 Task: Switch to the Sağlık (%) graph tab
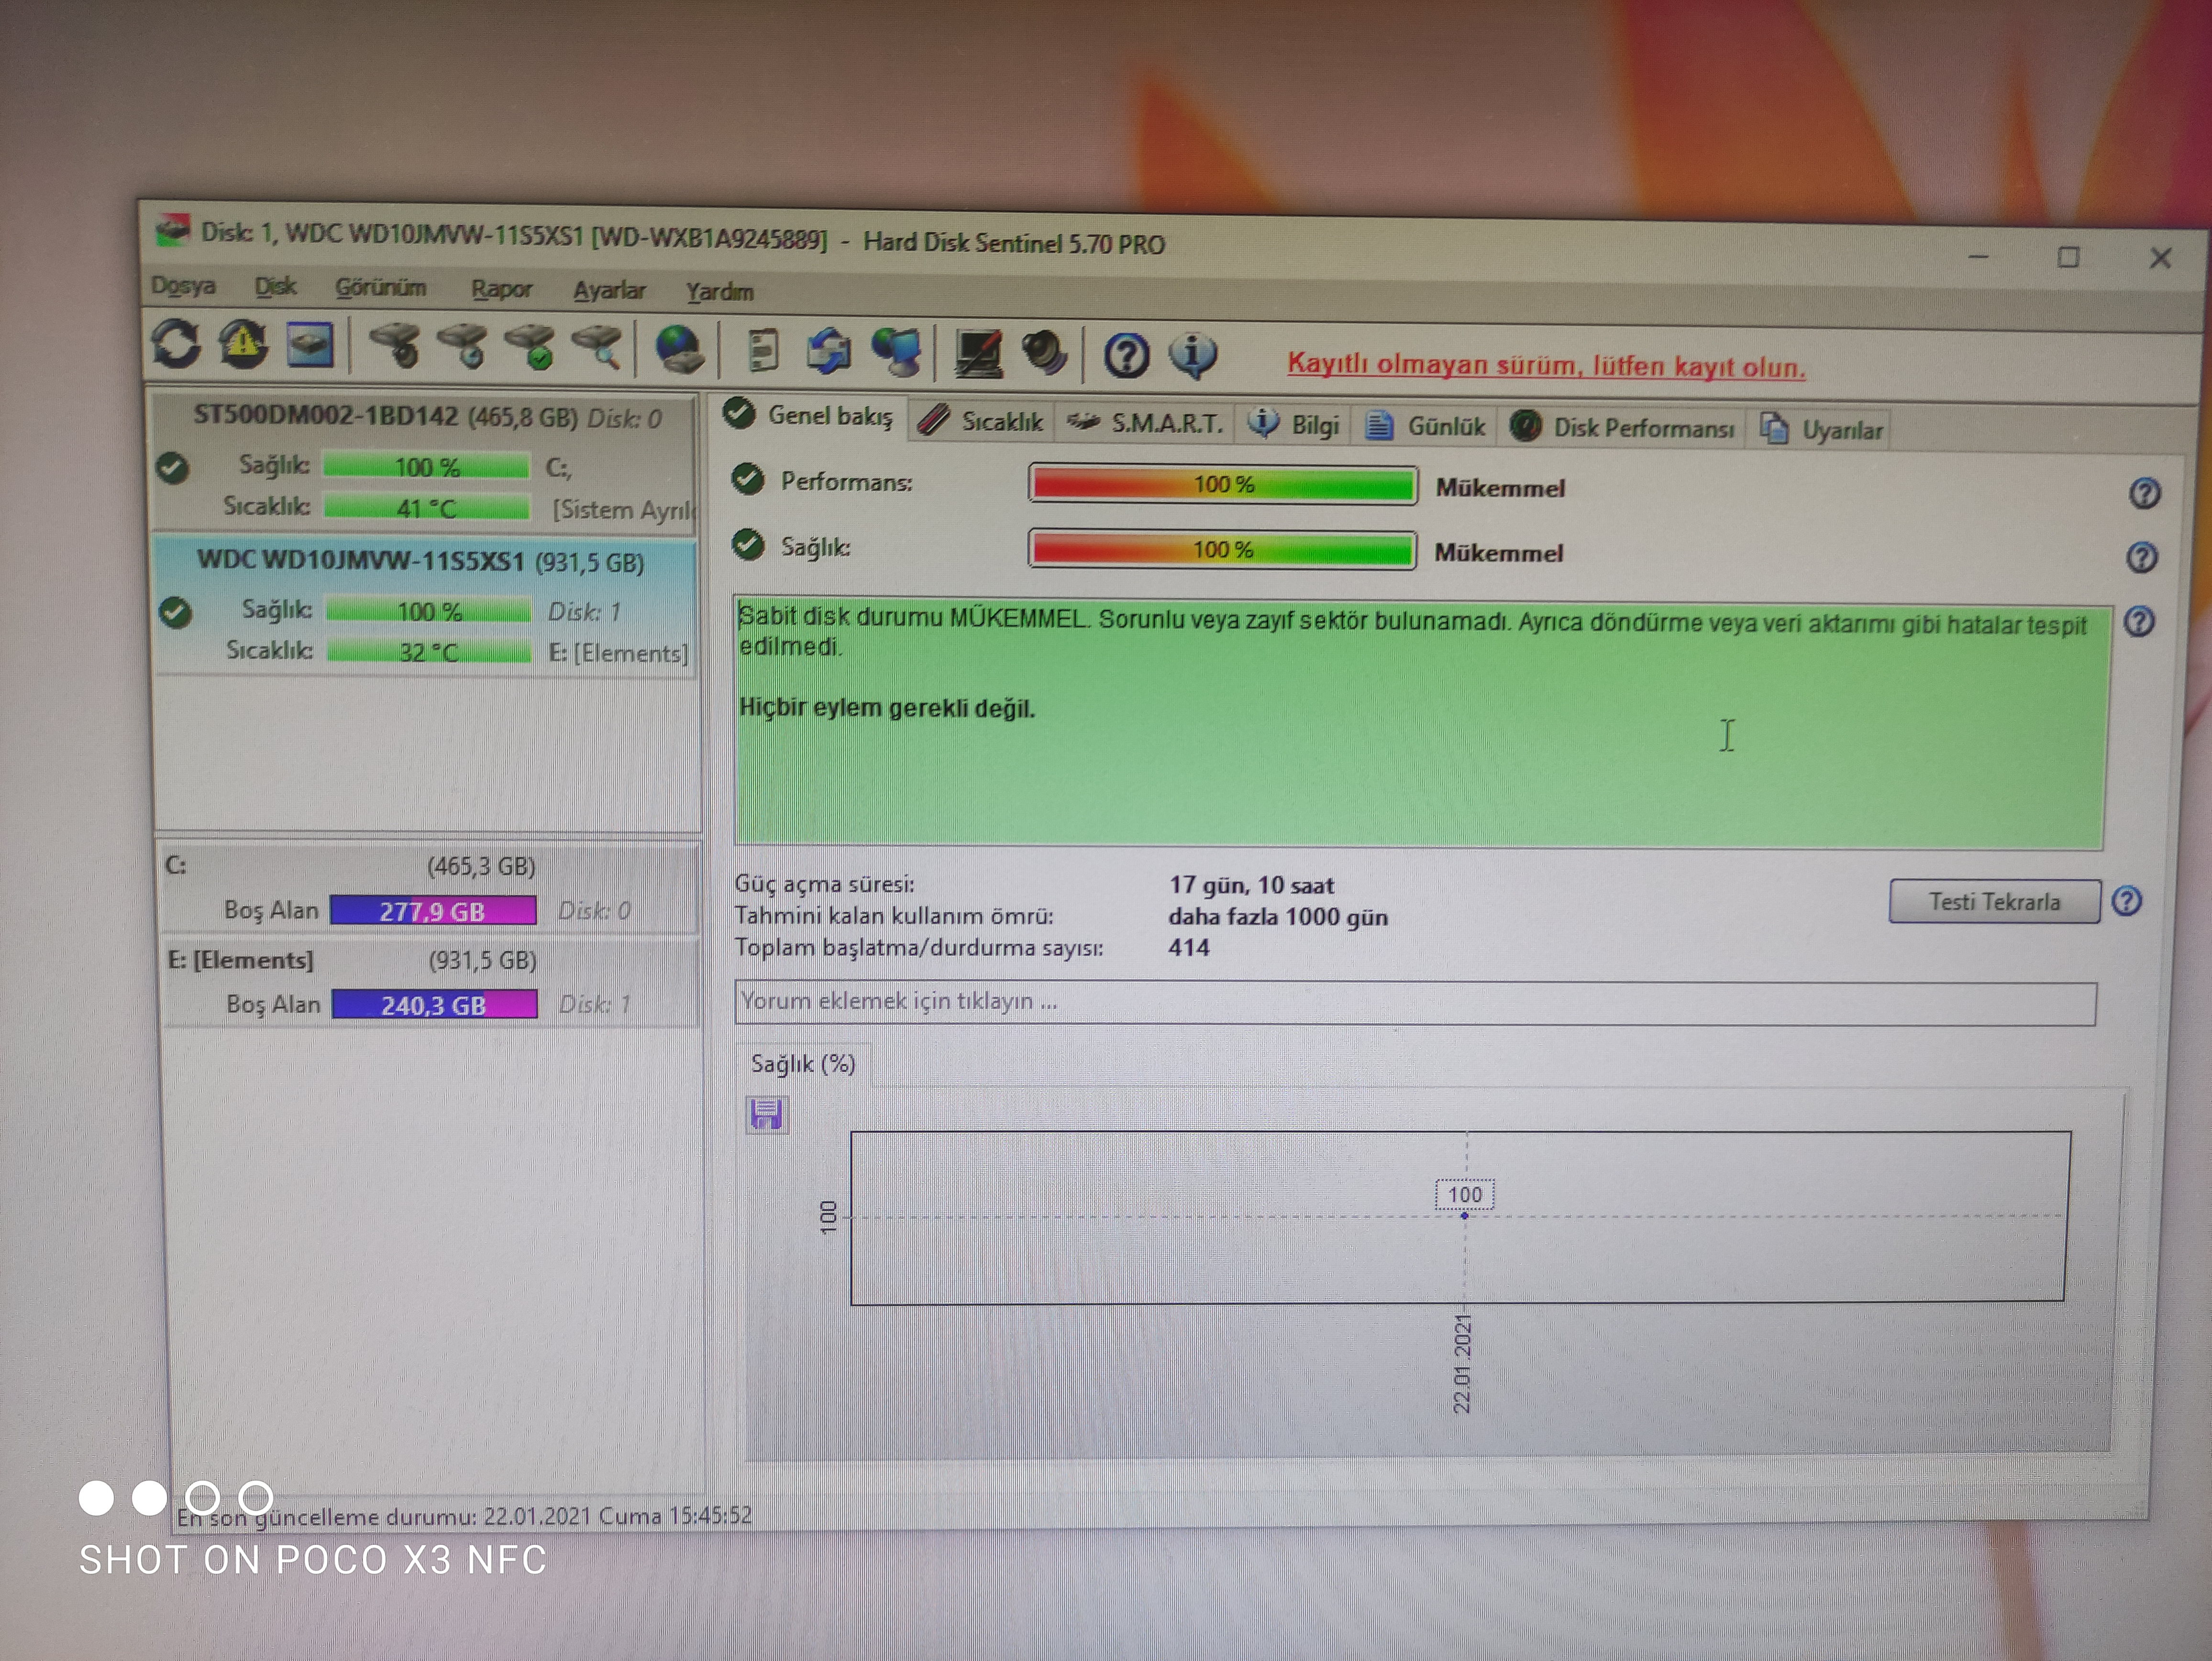[x=803, y=1064]
